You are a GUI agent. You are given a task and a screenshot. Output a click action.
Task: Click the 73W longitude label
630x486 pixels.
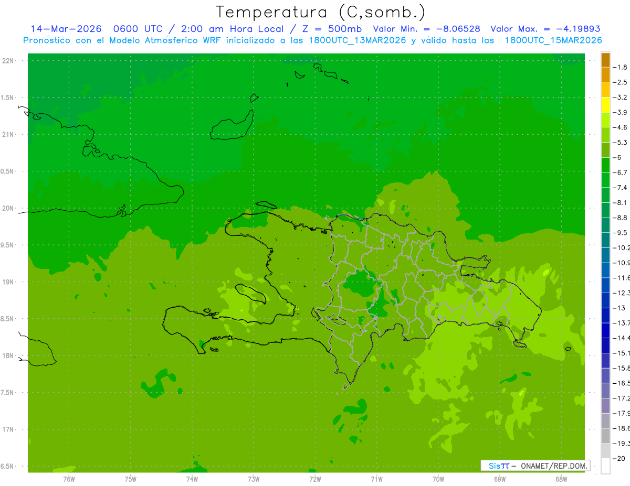point(254,479)
